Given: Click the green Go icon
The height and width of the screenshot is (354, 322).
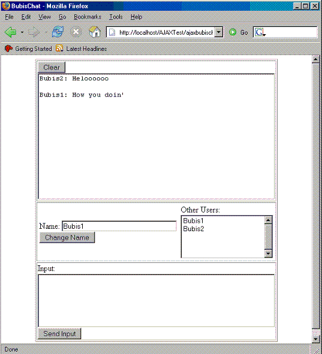Looking at the screenshot, I should click(x=233, y=32).
